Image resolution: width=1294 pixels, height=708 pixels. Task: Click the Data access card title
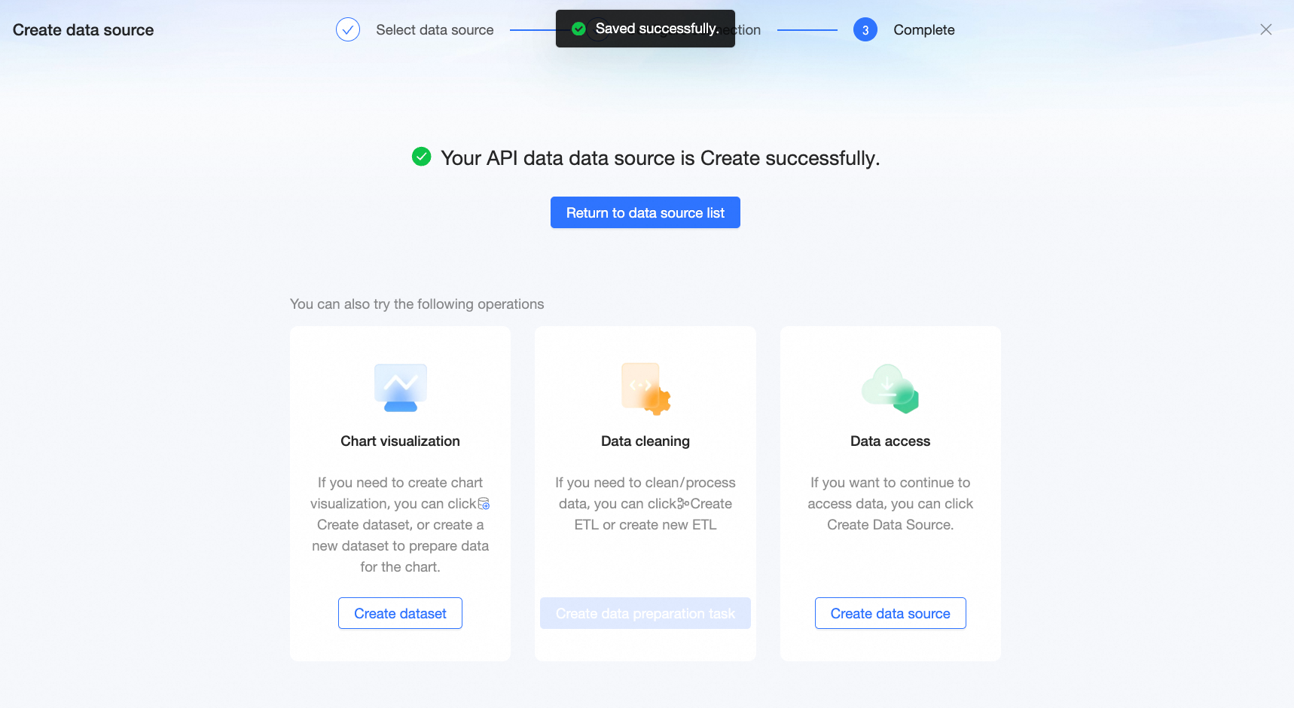click(x=890, y=441)
